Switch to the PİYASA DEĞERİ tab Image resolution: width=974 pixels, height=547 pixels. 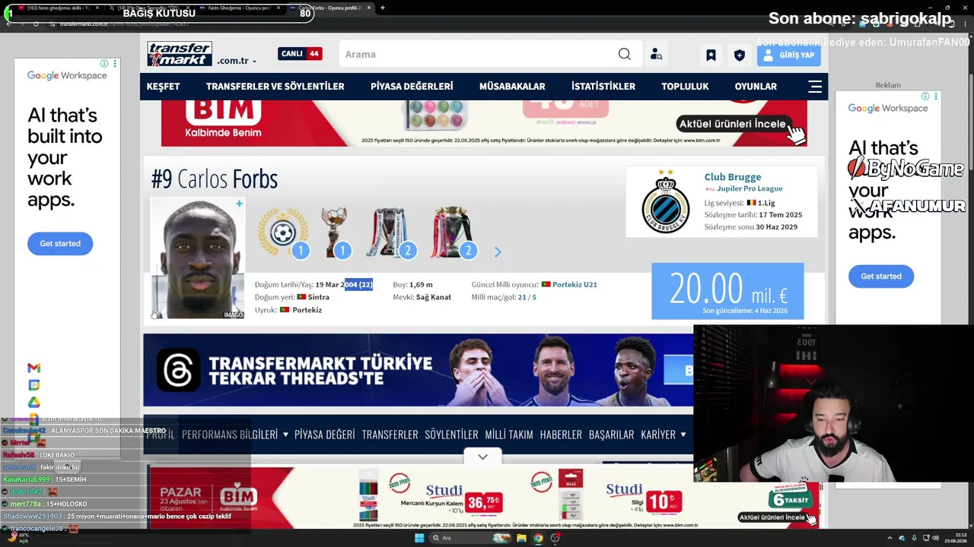(x=325, y=435)
